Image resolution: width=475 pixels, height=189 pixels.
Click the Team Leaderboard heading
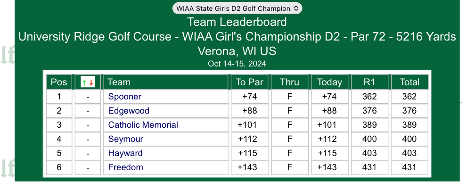pos(237,22)
